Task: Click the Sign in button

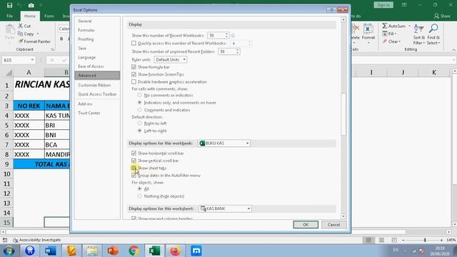Action: click(x=383, y=5)
